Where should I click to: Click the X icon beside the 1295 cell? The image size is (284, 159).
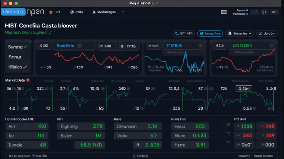[228, 125]
